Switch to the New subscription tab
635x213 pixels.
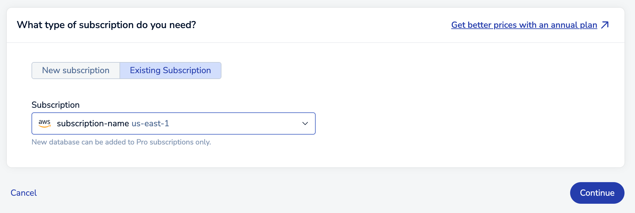[76, 70]
